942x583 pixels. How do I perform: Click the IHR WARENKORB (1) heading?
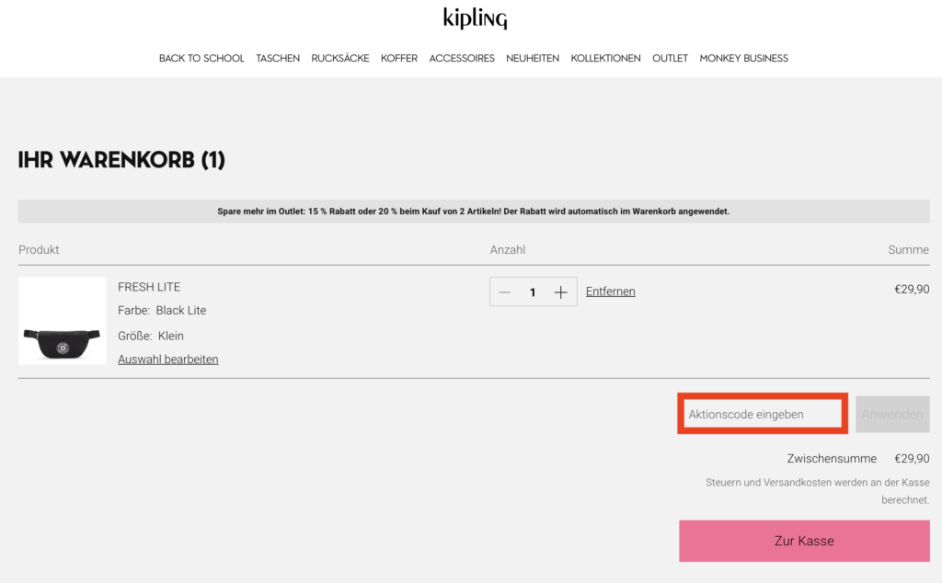121,160
